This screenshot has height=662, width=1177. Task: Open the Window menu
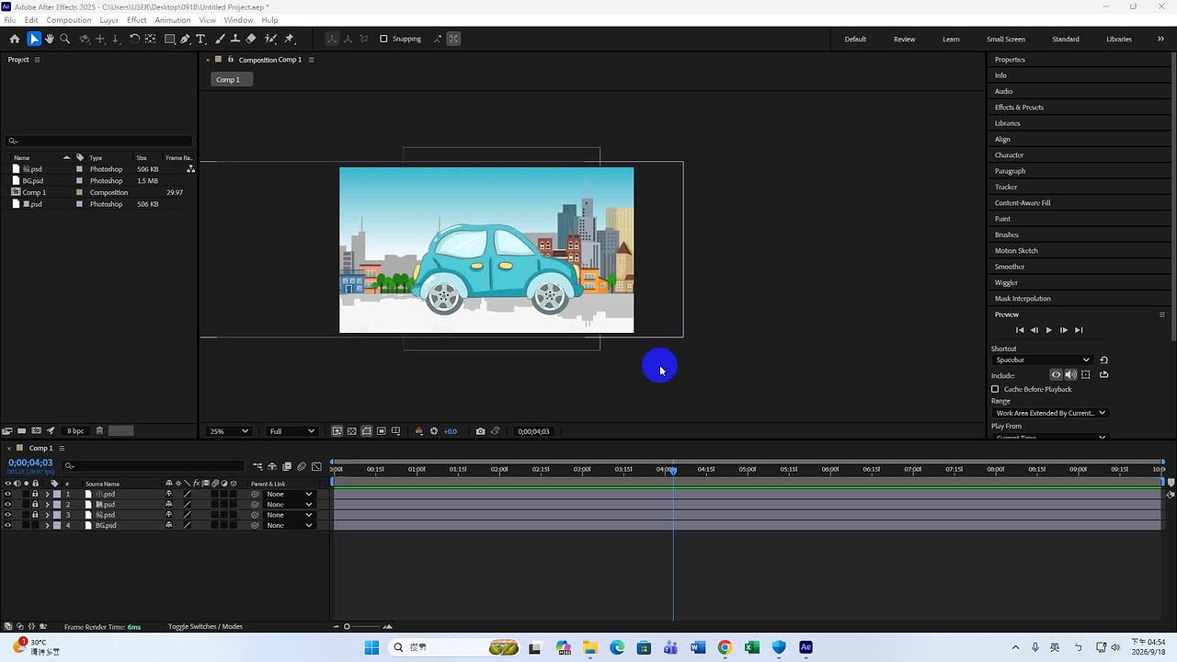point(238,20)
